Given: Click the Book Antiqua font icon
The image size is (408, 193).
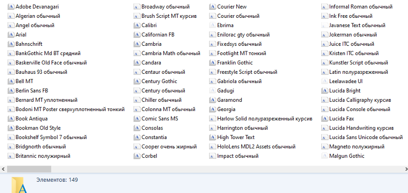Looking at the screenshot, I should 11,119.
